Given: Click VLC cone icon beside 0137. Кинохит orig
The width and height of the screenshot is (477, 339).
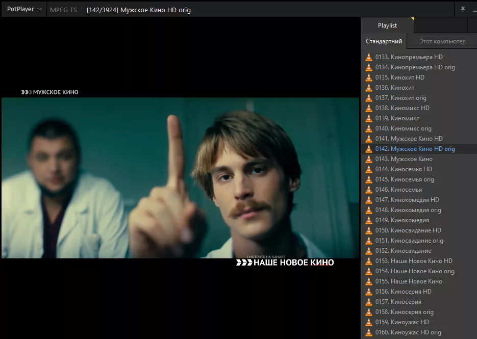Looking at the screenshot, I should [x=369, y=98].
